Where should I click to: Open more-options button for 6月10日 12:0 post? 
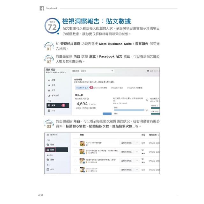tap(137, 170)
